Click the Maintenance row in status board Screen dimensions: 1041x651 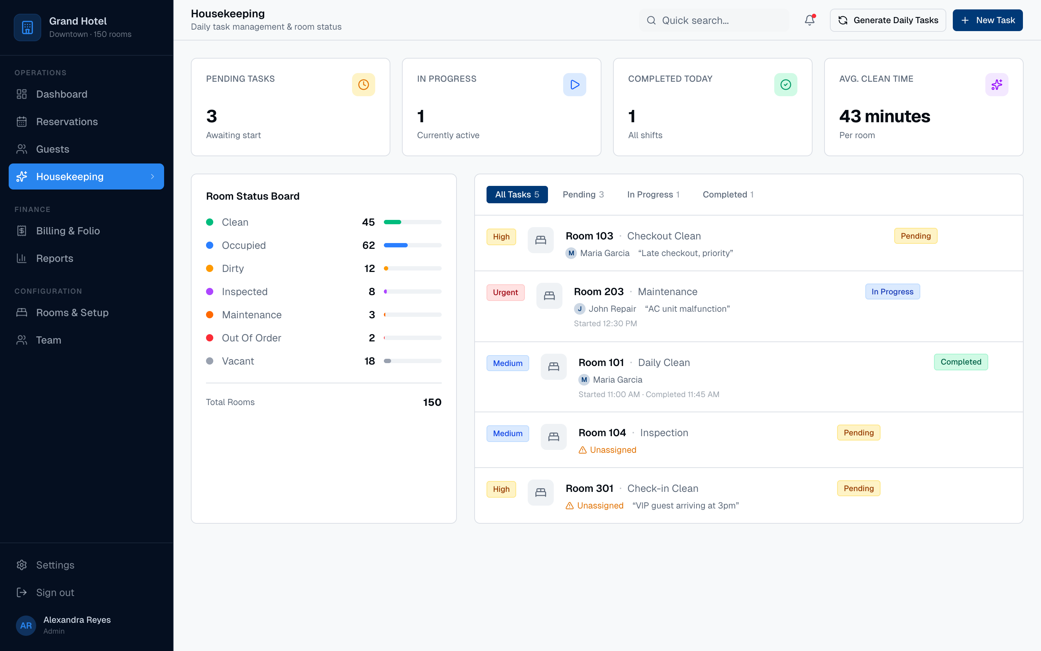(324, 315)
